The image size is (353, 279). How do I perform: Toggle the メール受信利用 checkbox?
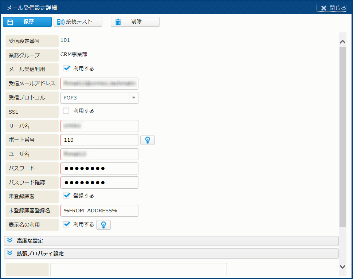[66, 68]
